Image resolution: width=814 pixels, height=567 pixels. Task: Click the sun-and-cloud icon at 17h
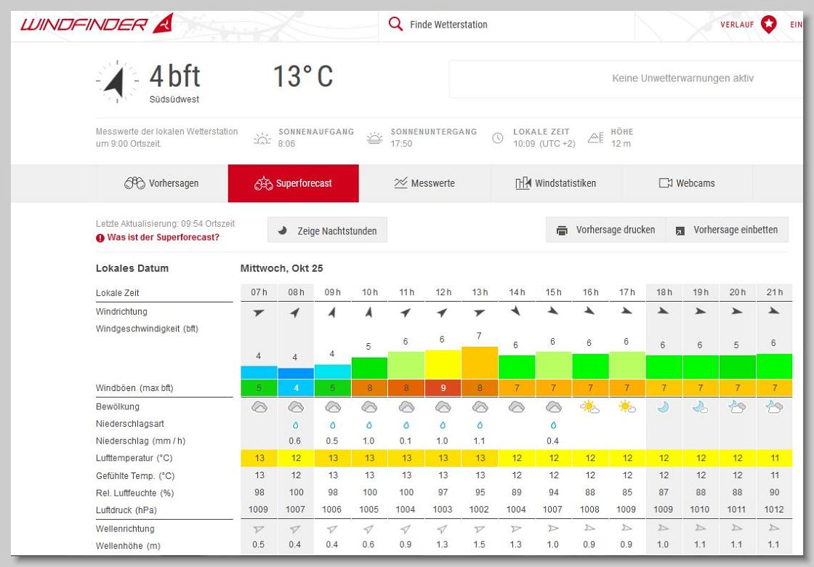626,407
